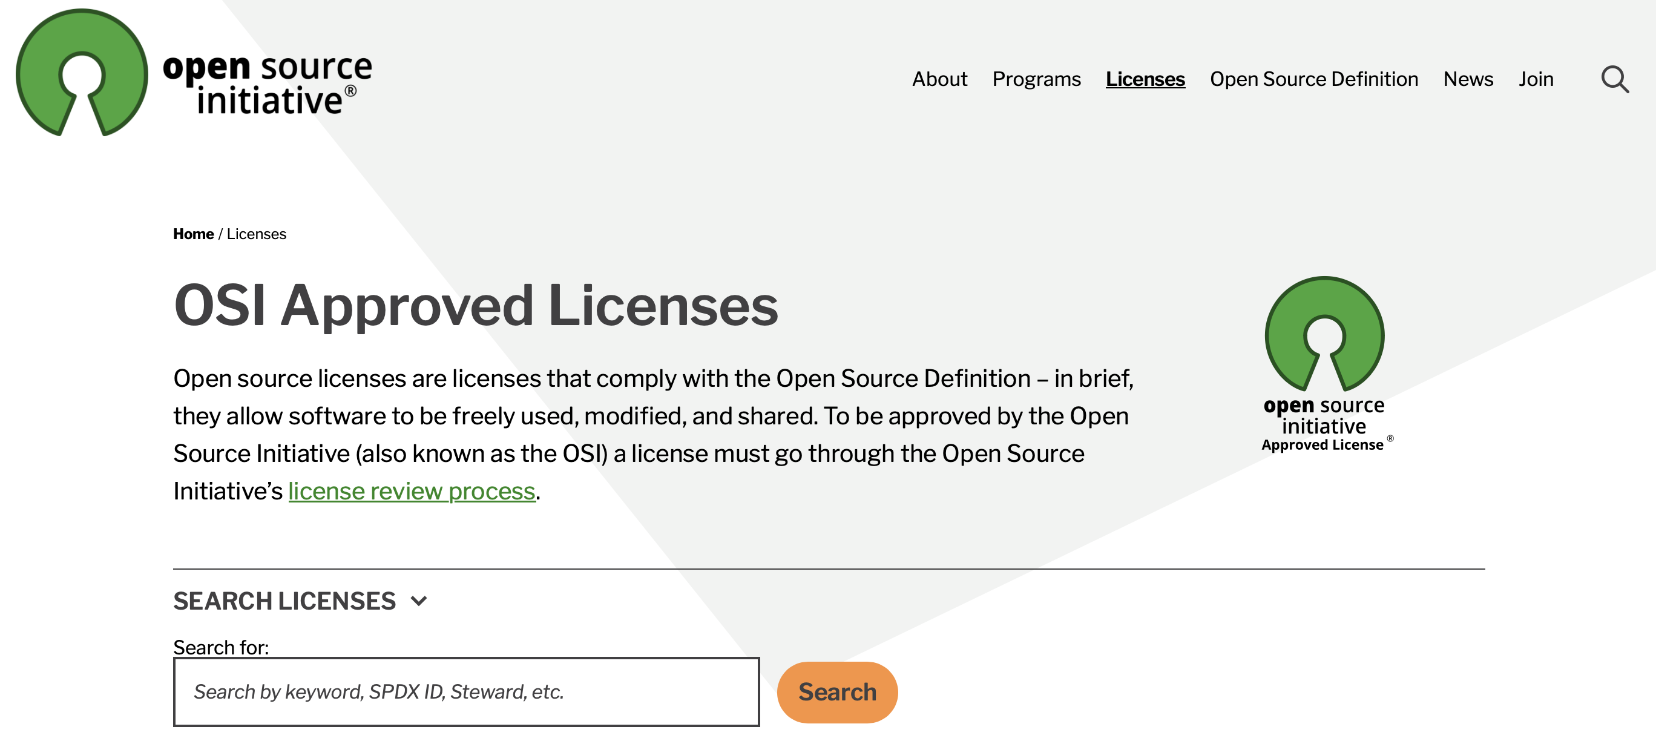Click the SEARCH LICENSES heading
1656x741 pixels.
pos(284,601)
